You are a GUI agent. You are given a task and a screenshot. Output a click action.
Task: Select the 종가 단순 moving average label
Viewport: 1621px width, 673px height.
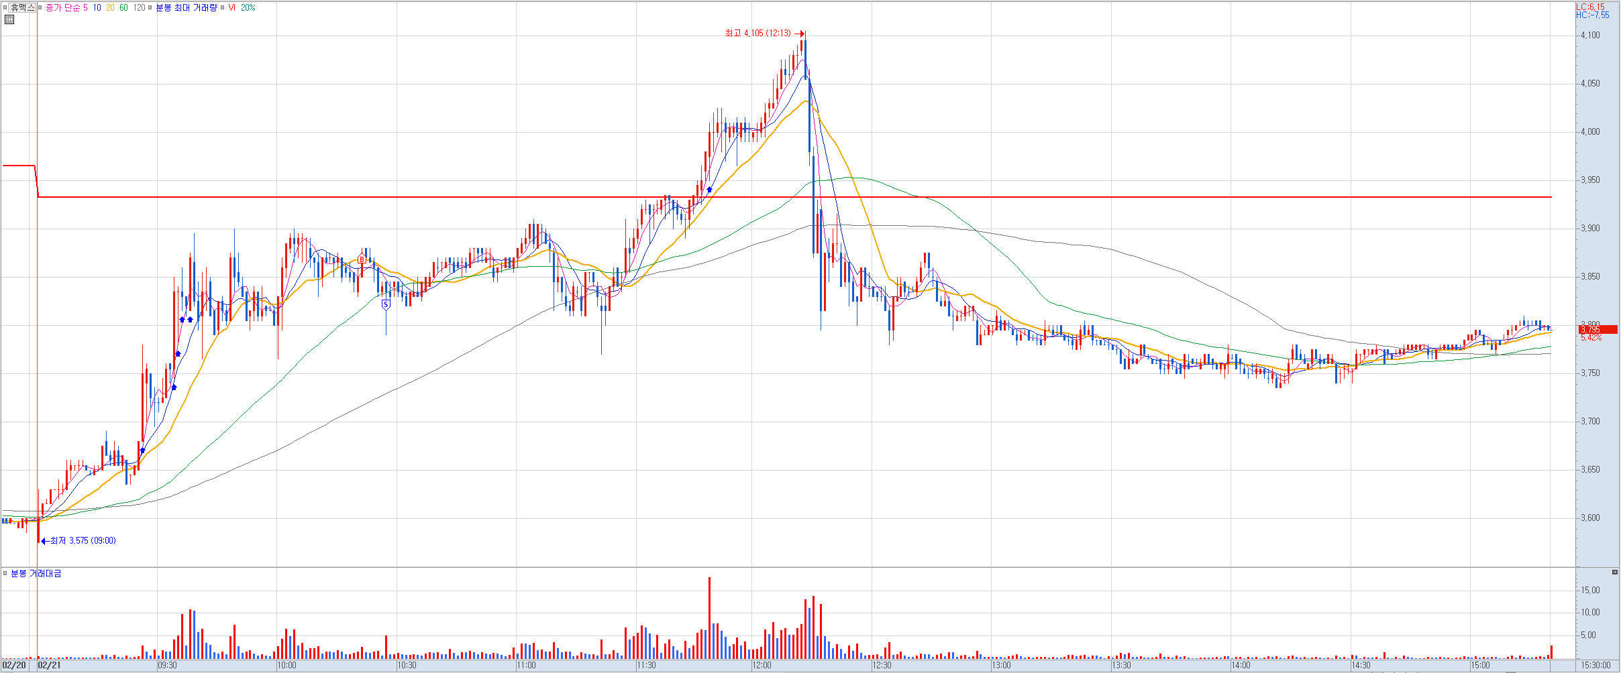63,7
